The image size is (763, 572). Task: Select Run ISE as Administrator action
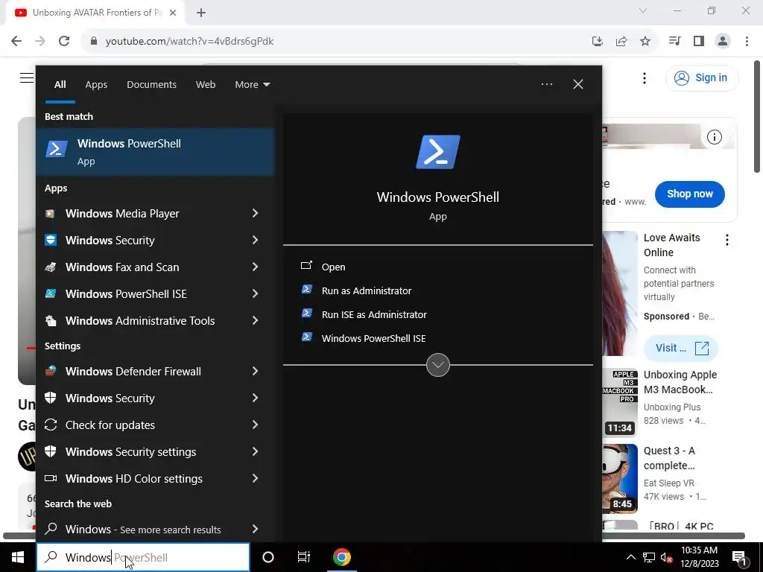pyautogui.click(x=374, y=314)
